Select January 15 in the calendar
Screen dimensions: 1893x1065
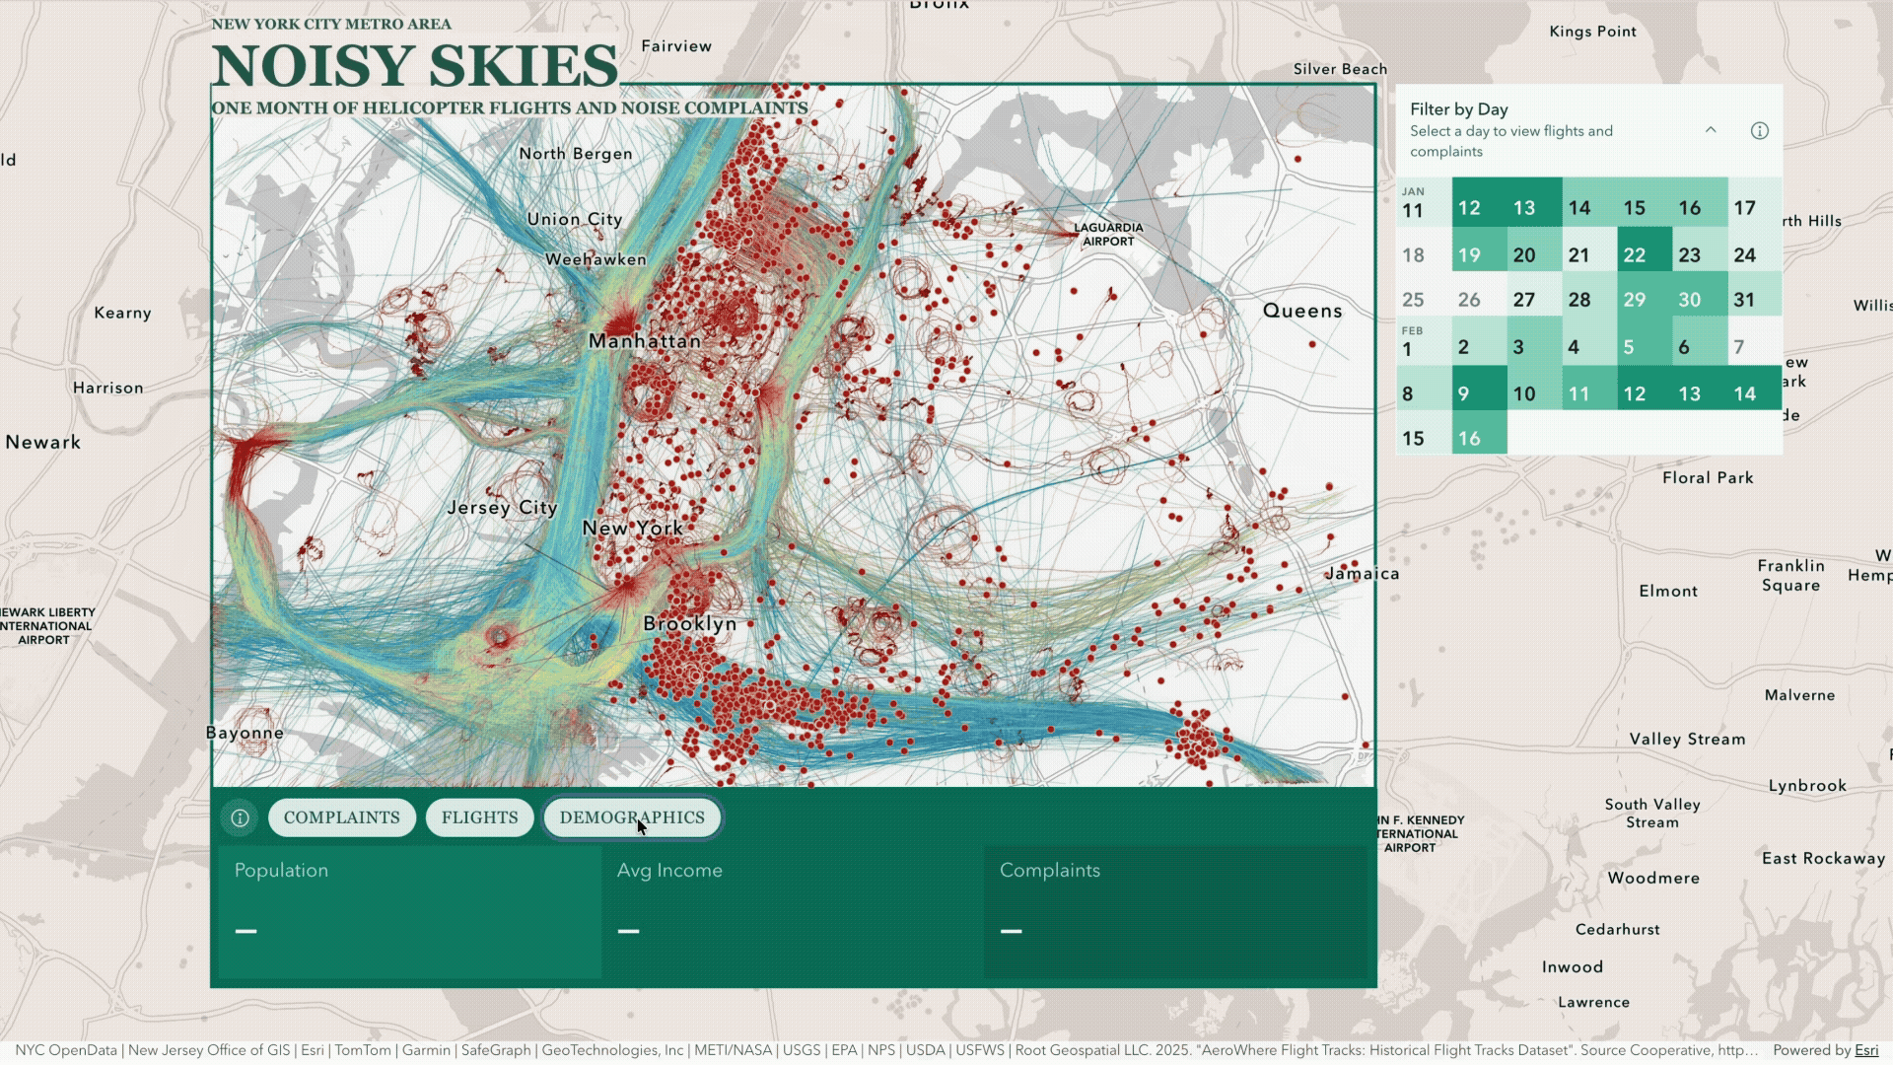[1645, 202]
